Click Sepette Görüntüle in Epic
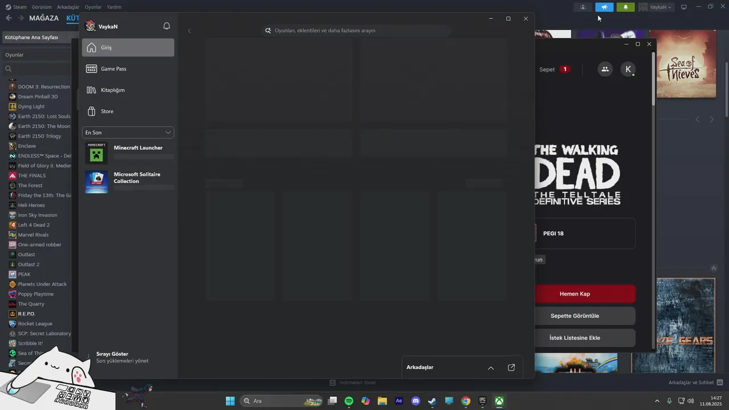The image size is (729, 410). point(585,316)
